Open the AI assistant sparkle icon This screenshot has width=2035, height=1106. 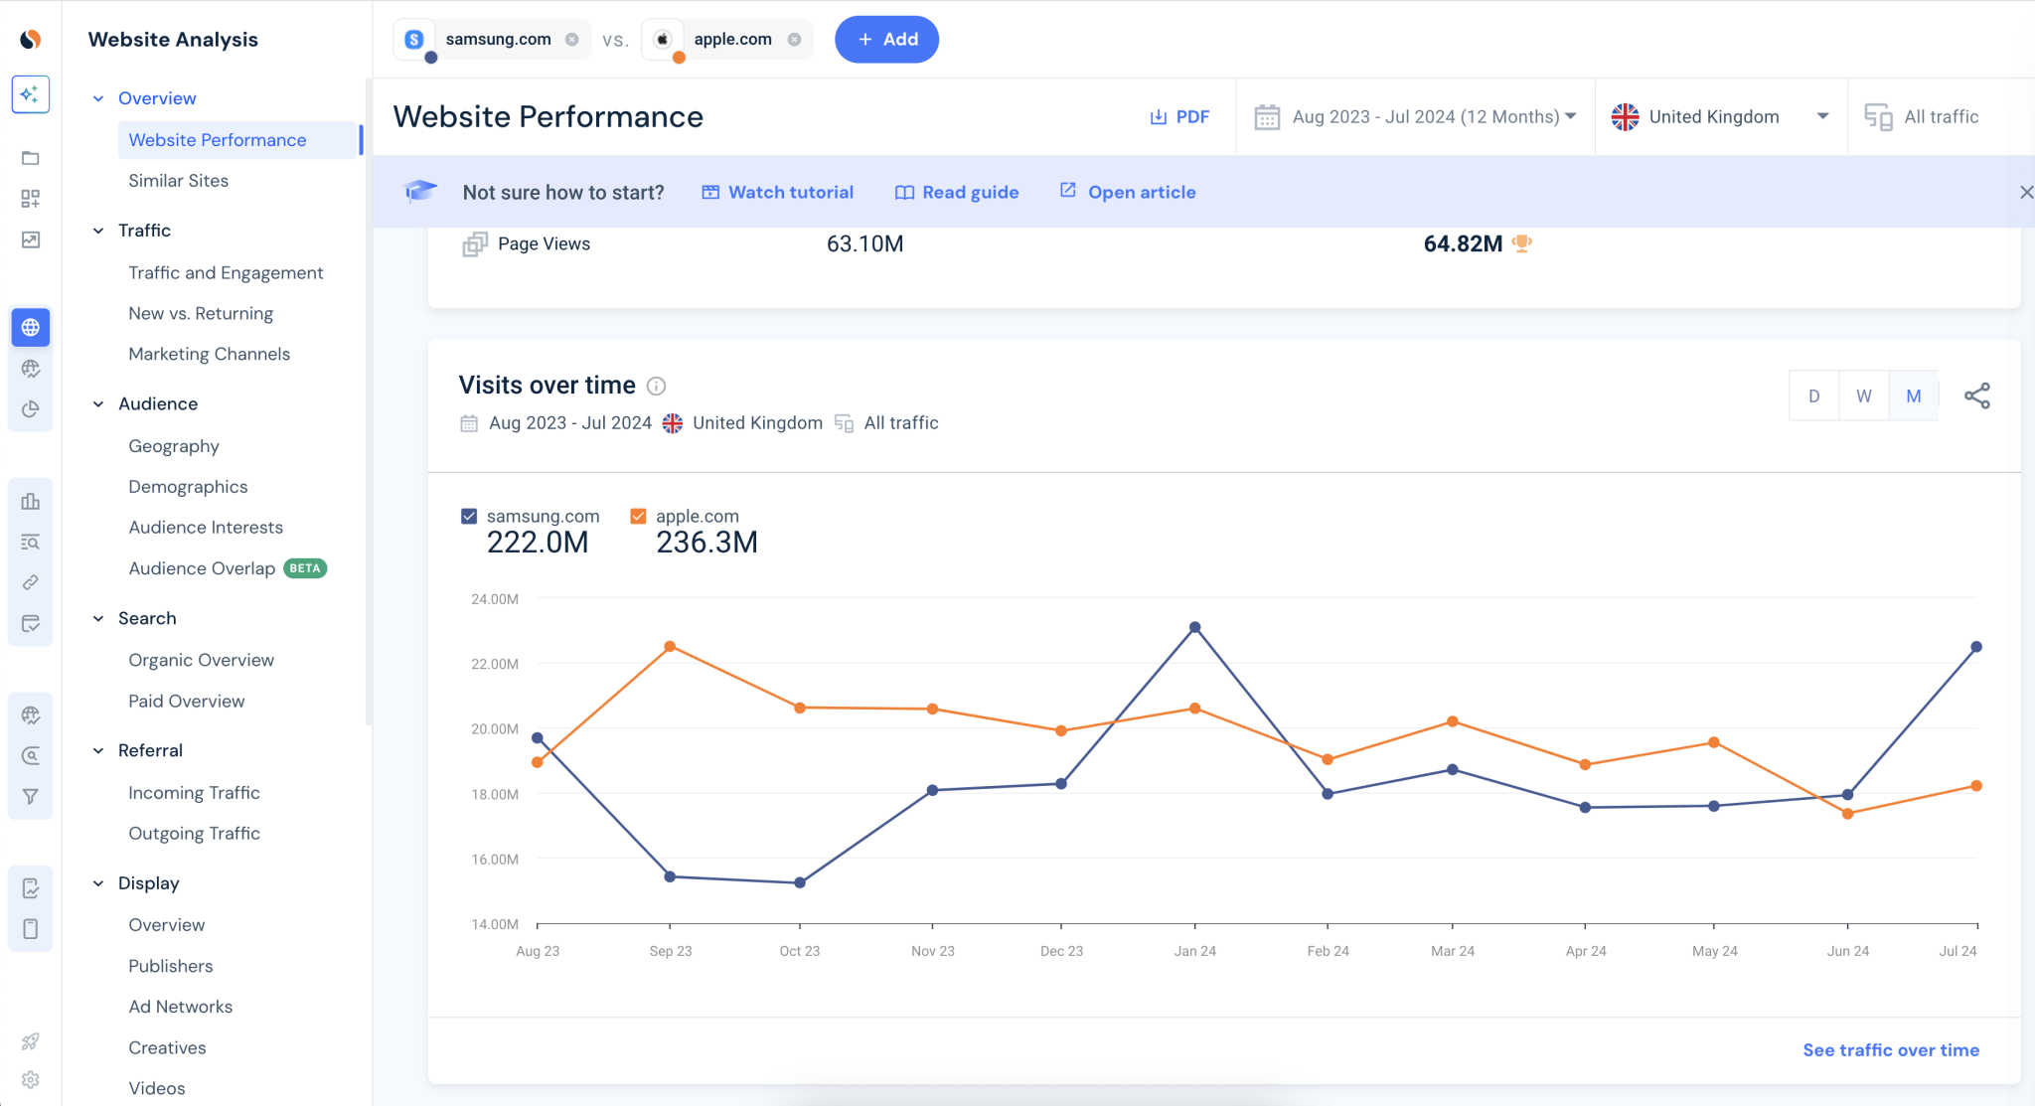click(31, 94)
